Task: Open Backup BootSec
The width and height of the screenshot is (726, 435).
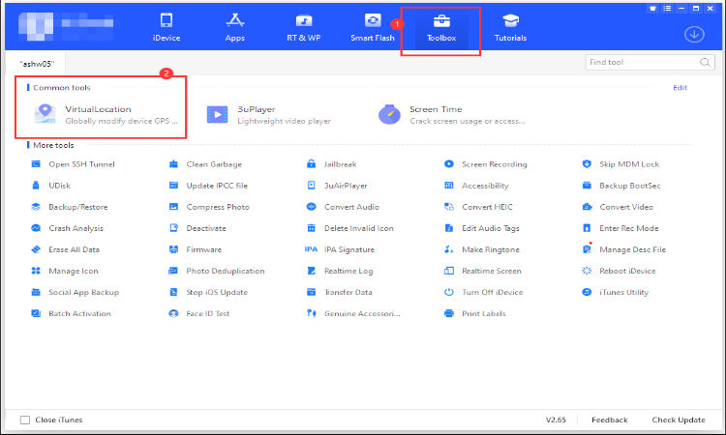Action: 621,186
